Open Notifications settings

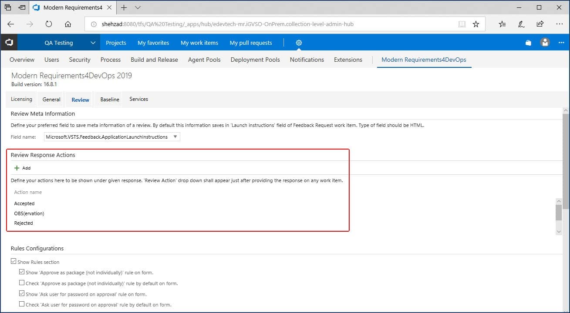coord(307,60)
